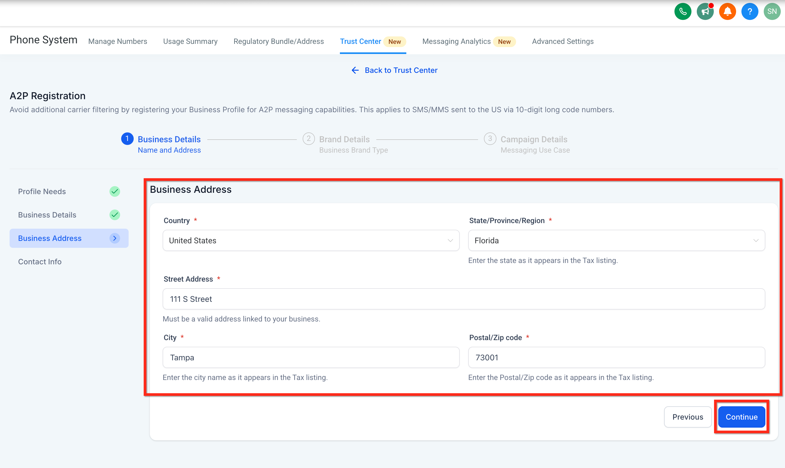Follow the Back to Trust Center link
The image size is (785, 468).
pyautogui.click(x=401, y=70)
